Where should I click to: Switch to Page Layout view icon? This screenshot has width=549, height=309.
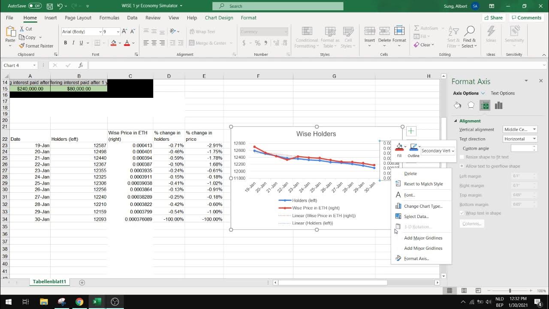click(x=464, y=291)
